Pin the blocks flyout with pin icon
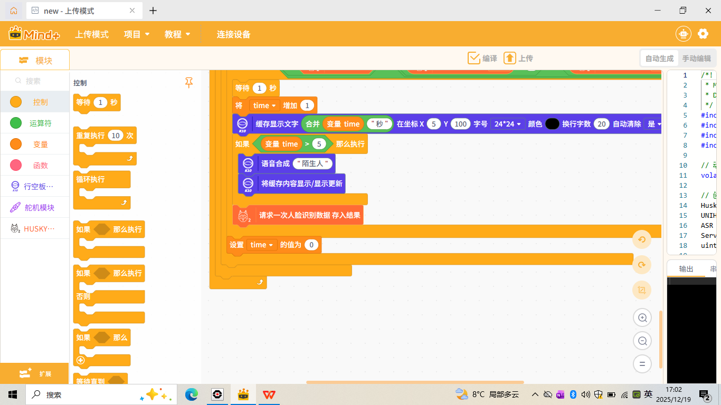The image size is (721, 405). pos(188,82)
